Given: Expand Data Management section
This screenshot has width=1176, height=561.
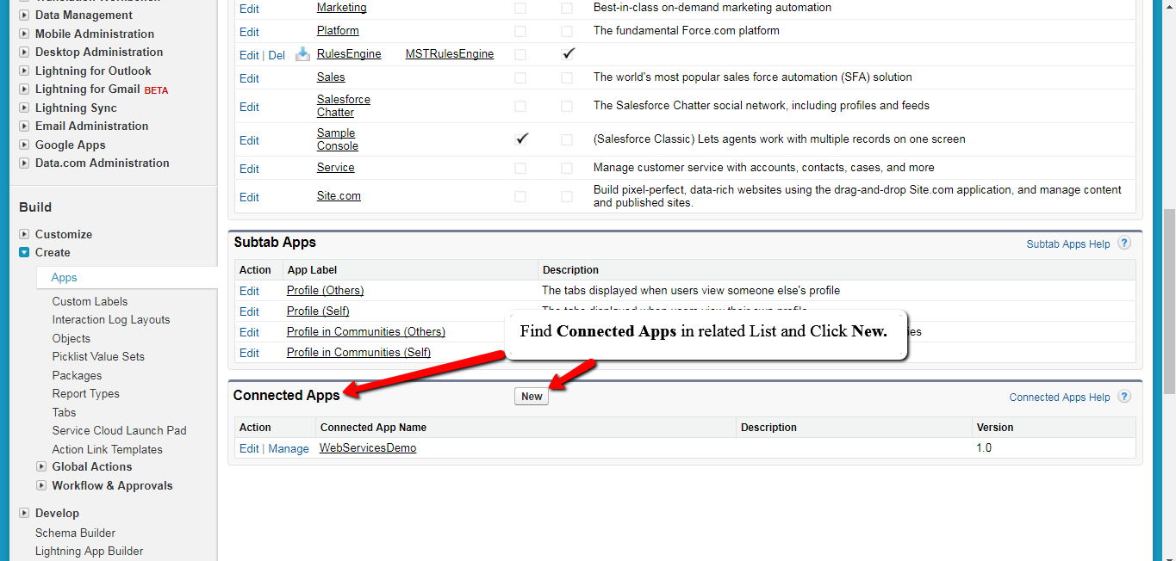Looking at the screenshot, I should (x=24, y=15).
